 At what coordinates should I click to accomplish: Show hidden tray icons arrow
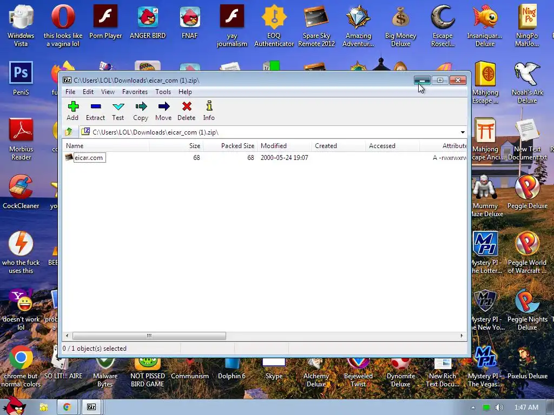[x=473, y=407]
